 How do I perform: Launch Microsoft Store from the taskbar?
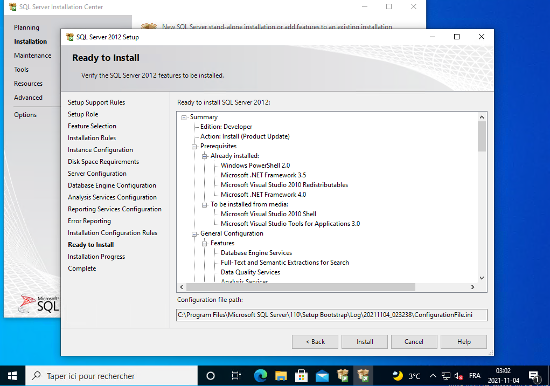(301, 376)
